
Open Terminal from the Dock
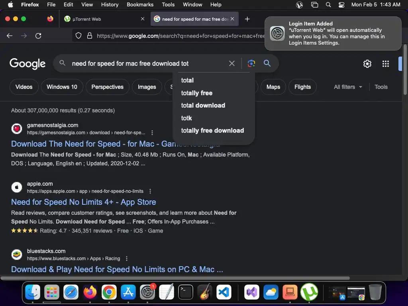(186, 292)
